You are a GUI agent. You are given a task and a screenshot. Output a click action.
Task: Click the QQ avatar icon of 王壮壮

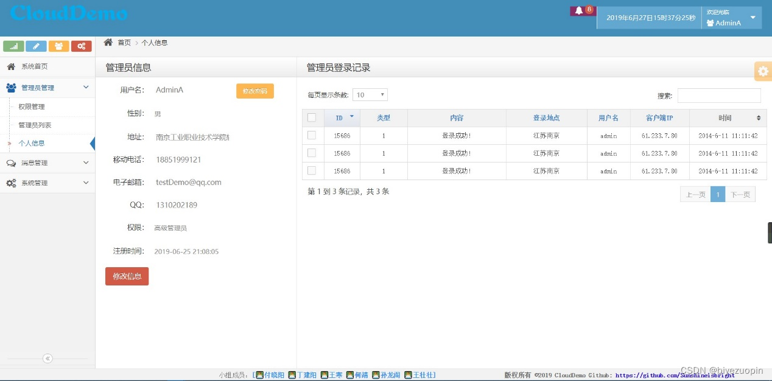pyautogui.click(x=409, y=375)
